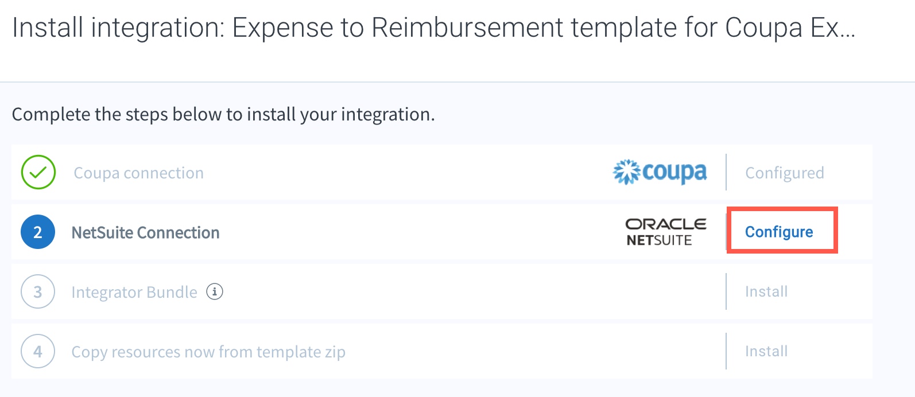Click the Configured status for Coupa
915x397 pixels.
click(785, 173)
